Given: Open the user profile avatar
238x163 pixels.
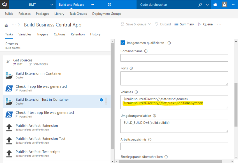Looking at the screenshot, I should click(x=224, y=5).
